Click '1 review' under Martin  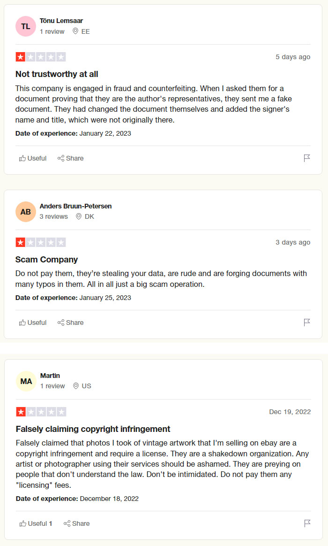(x=52, y=386)
